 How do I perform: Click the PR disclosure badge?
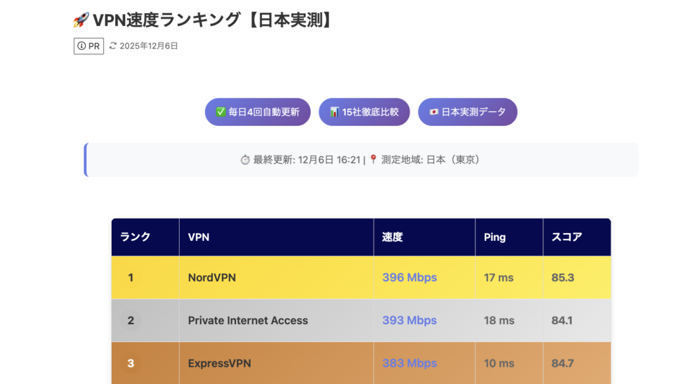click(x=88, y=46)
